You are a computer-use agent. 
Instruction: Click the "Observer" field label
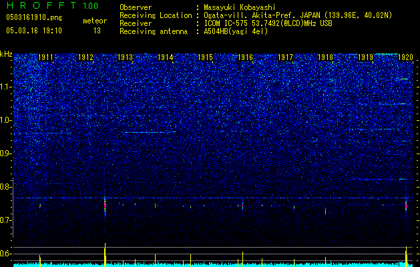coord(136,7)
